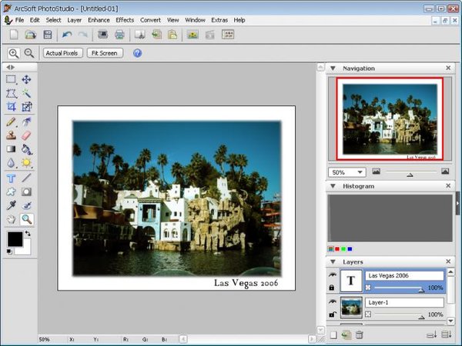Click the Actual Pixels button
The height and width of the screenshot is (346, 462).
pos(63,53)
